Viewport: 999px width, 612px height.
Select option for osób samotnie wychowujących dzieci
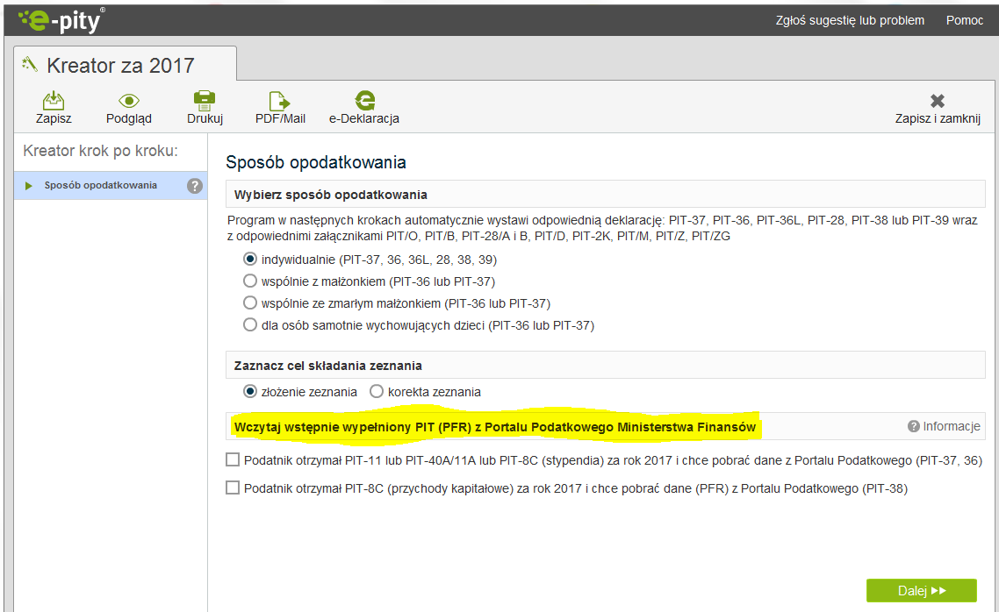(250, 325)
